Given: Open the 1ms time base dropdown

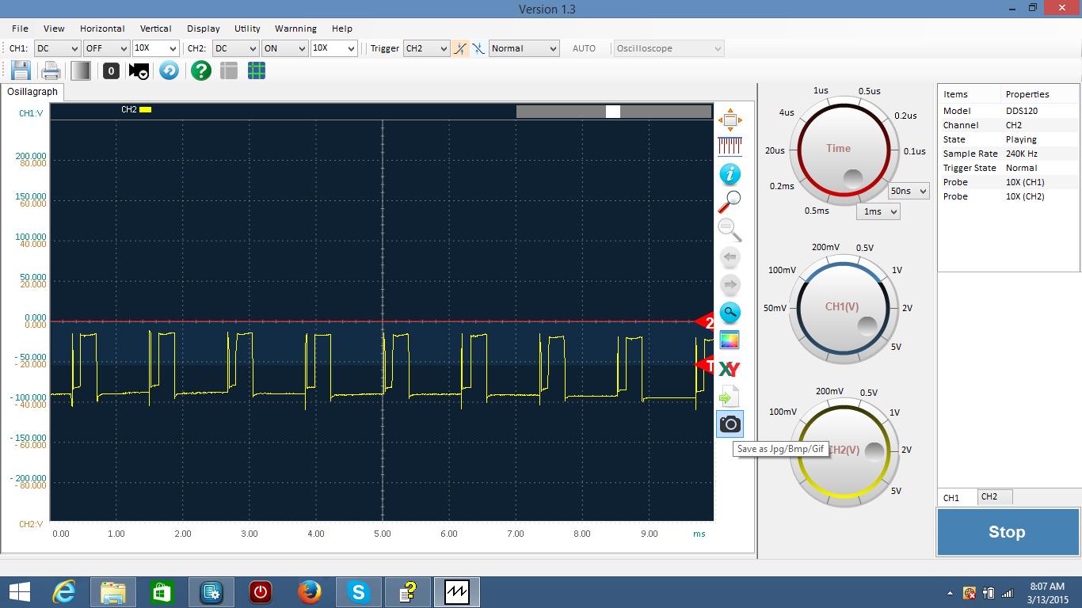Looking at the screenshot, I should [878, 211].
